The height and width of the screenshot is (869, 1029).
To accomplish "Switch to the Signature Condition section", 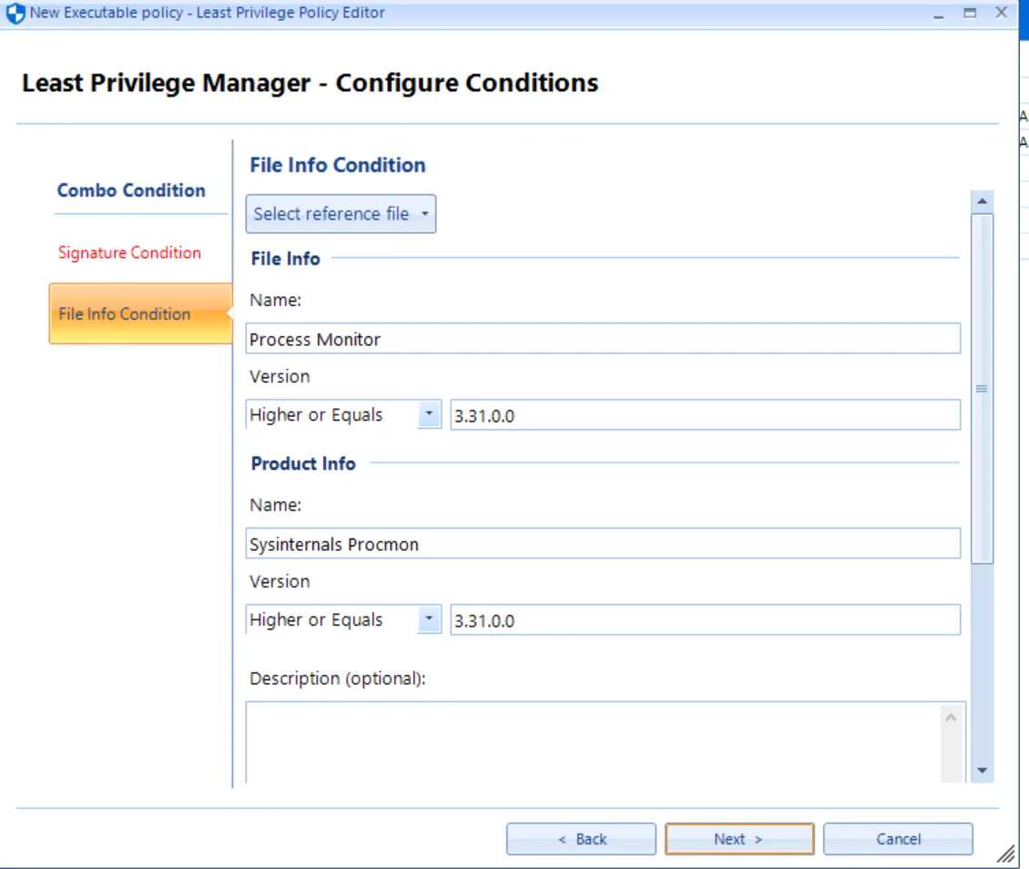I will click(128, 252).
